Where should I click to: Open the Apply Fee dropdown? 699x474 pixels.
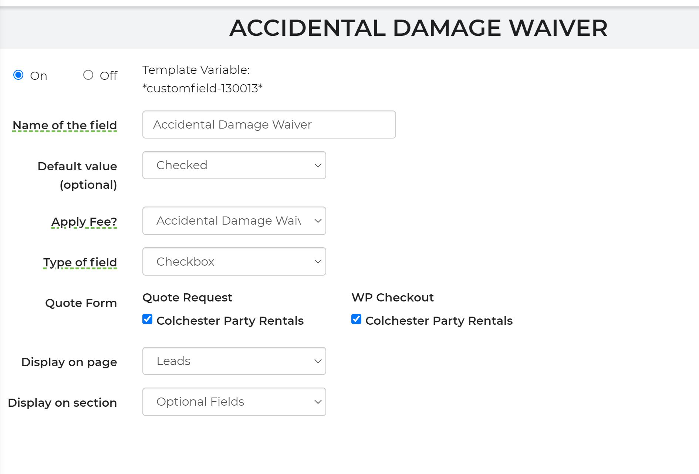[234, 221]
